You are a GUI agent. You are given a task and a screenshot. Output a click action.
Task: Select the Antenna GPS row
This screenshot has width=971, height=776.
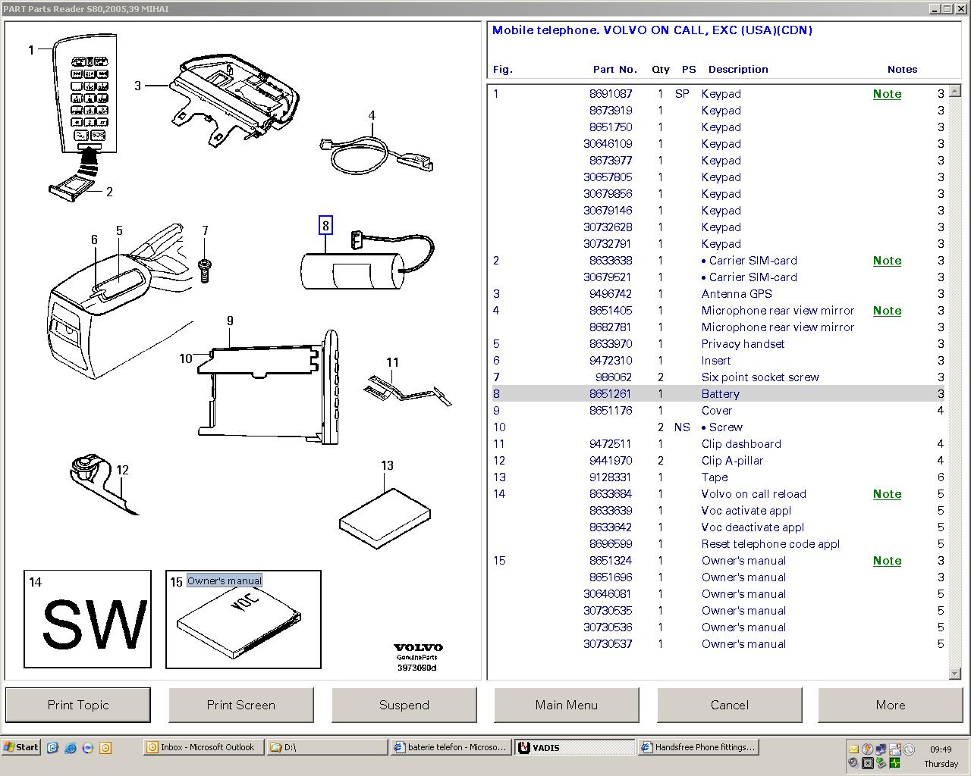(718, 294)
